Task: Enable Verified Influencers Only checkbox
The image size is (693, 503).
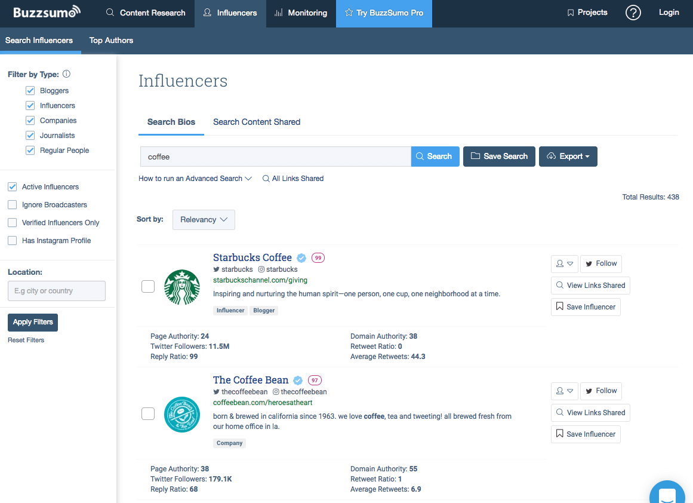Action: coord(12,223)
